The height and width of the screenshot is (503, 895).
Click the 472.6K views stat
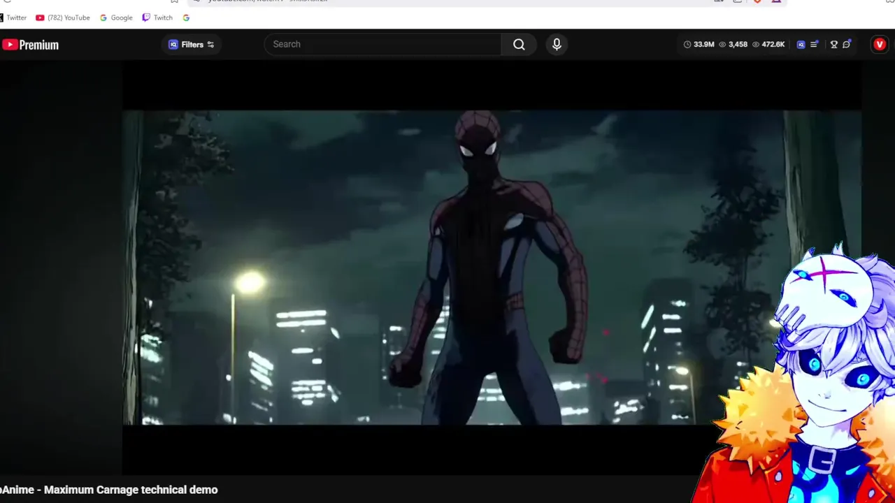[x=768, y=44]
